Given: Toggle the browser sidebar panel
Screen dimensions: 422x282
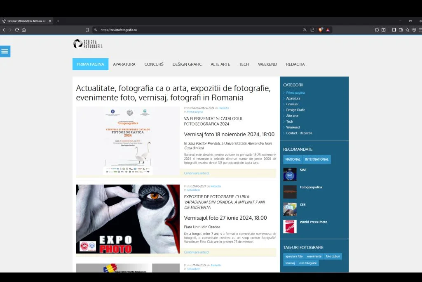Looking at the screenshot, I should [x=394, y=30].
